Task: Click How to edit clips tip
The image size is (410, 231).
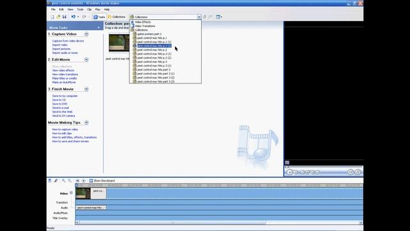Action: (x=61, y=133)
